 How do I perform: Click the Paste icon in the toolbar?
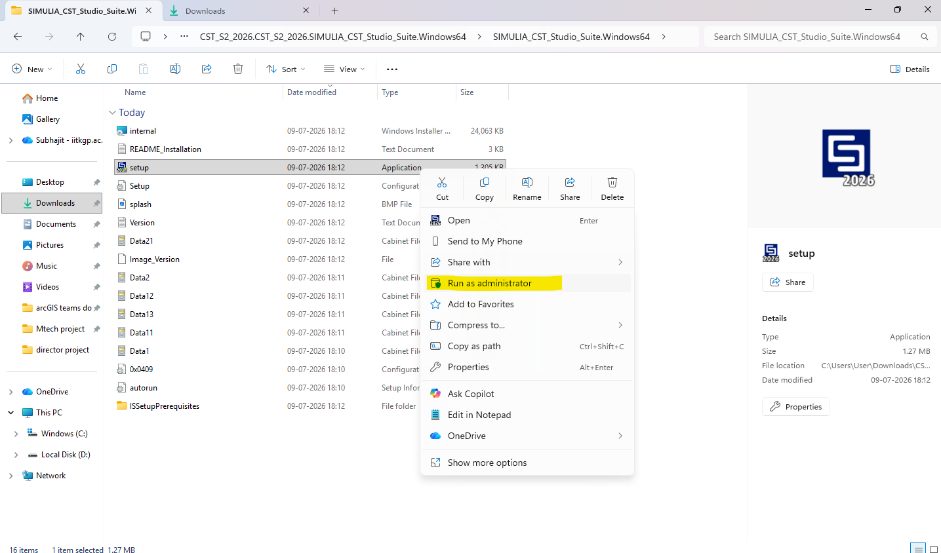(x=144, y=69)
